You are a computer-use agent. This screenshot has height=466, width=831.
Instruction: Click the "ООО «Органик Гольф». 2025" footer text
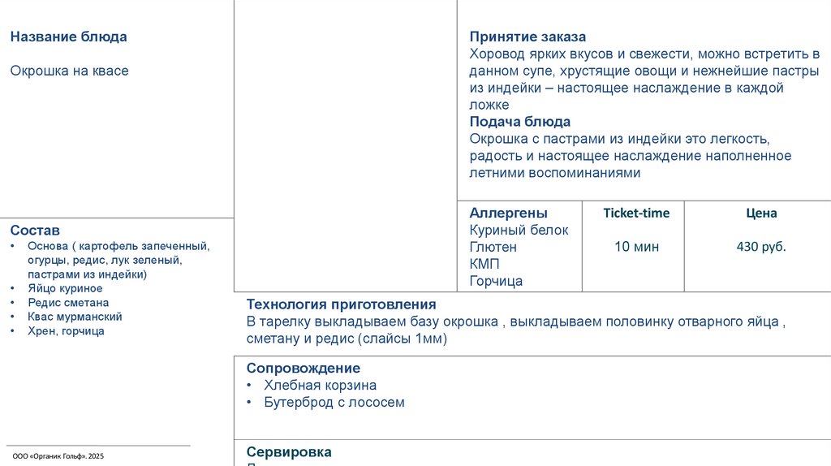58,456
